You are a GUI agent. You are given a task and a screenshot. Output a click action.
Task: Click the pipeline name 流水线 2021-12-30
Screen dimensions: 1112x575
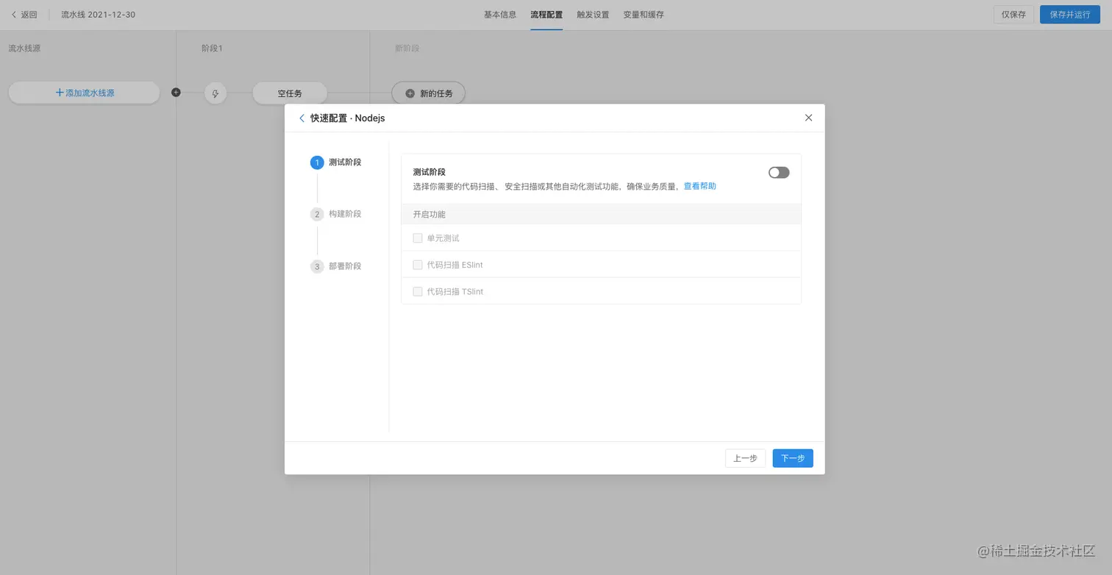98,15
